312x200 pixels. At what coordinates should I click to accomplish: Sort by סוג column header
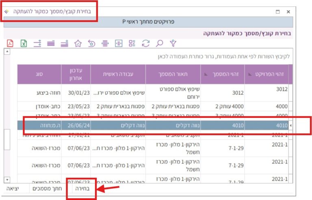39,74
